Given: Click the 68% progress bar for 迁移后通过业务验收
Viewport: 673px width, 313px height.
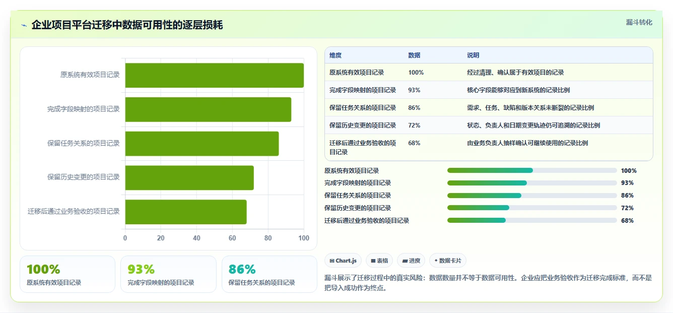Looking at the screenshot, I should click(x=532, y=220).
